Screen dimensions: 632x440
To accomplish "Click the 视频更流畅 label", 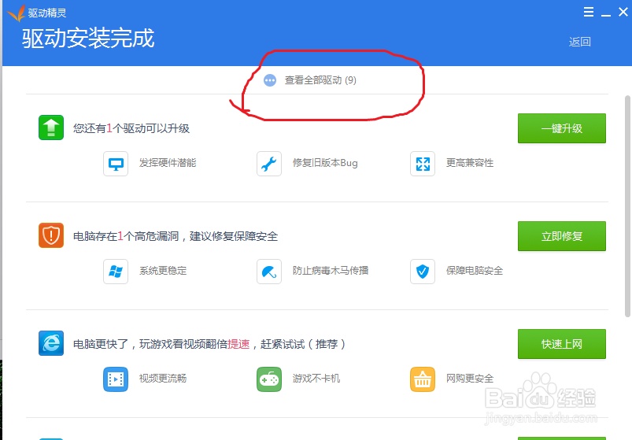I will tap(163, 379).
